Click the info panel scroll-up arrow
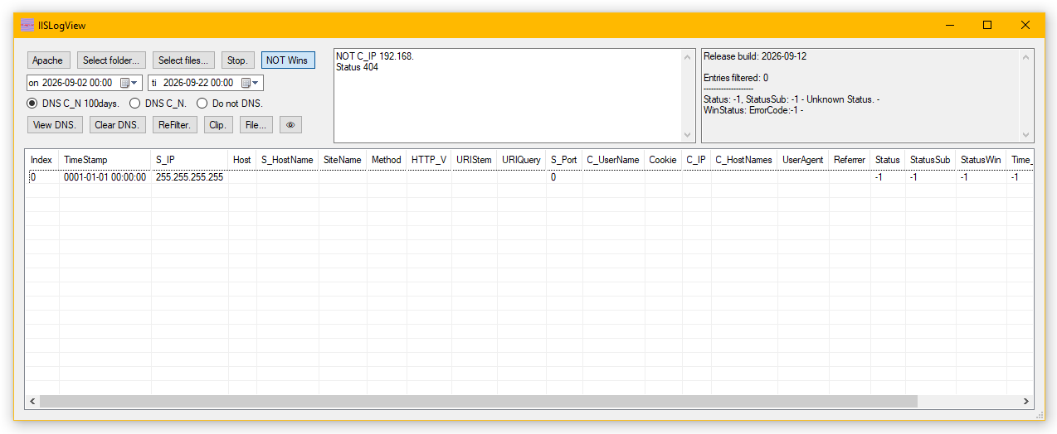Image resolution: width=1057 pixels, height=434 pixels. 1026,56
